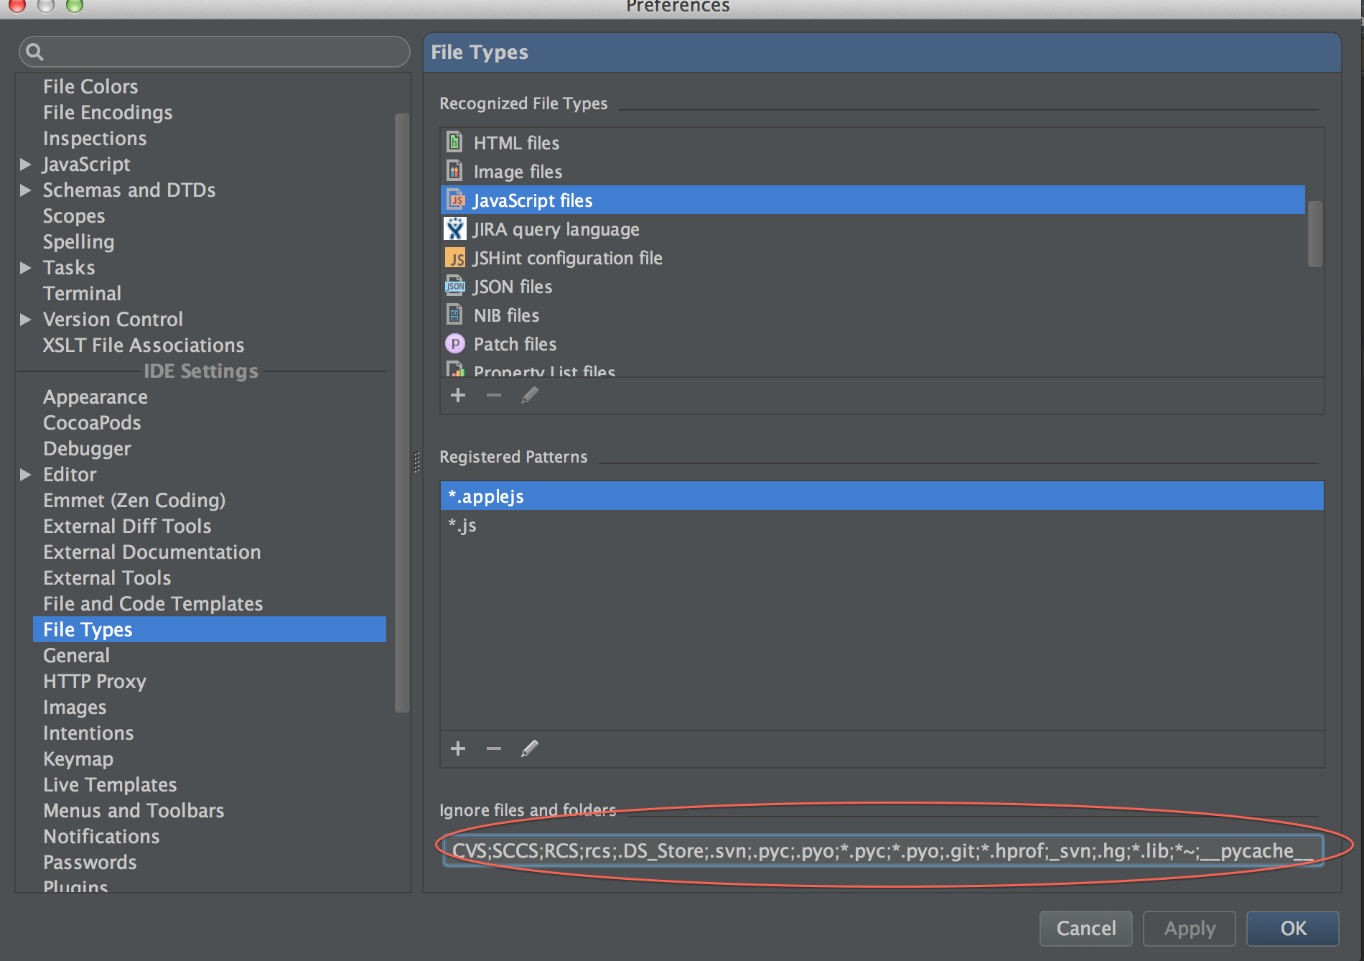Open External Tools settings
Screen dimensions: 1364x961
tap(107, 578)
